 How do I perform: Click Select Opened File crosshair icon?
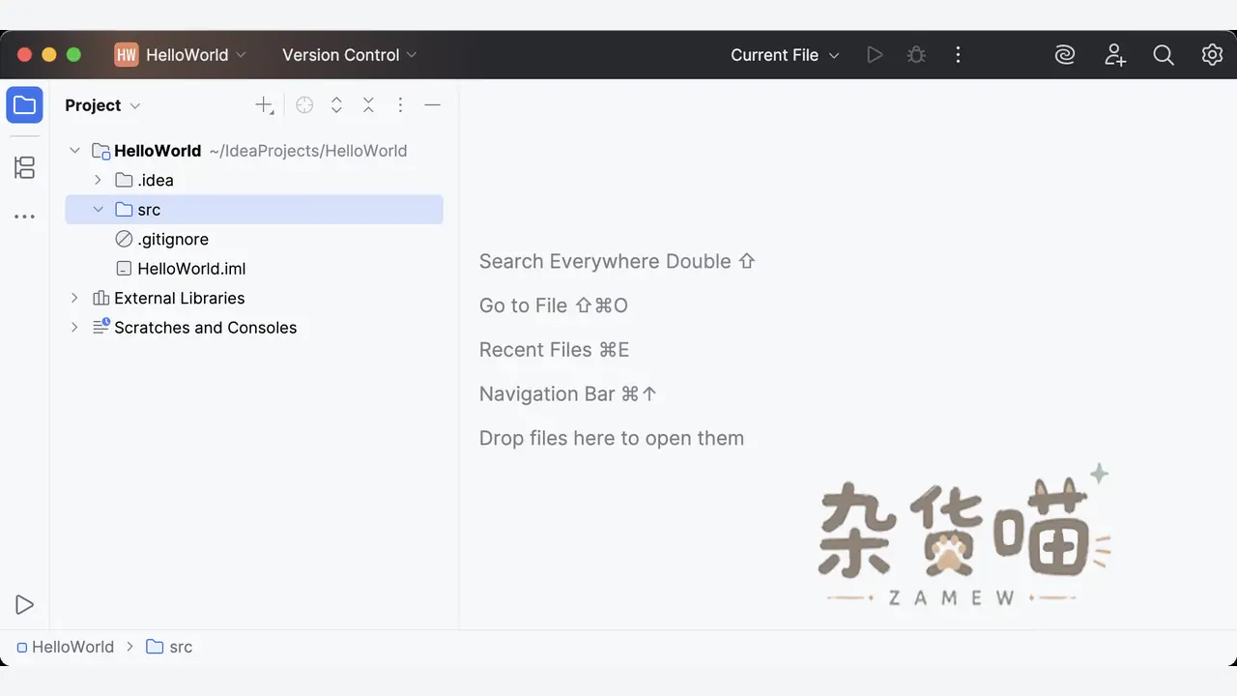tap(304, 105)
